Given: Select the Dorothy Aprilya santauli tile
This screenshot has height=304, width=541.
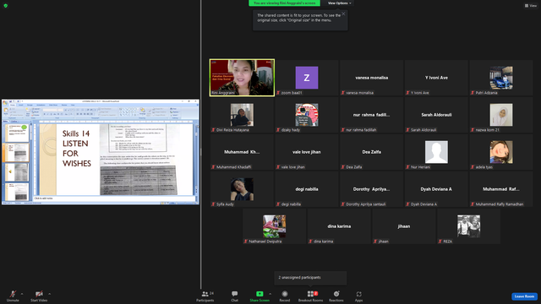Looking at the screenshot, I should 372,189.
